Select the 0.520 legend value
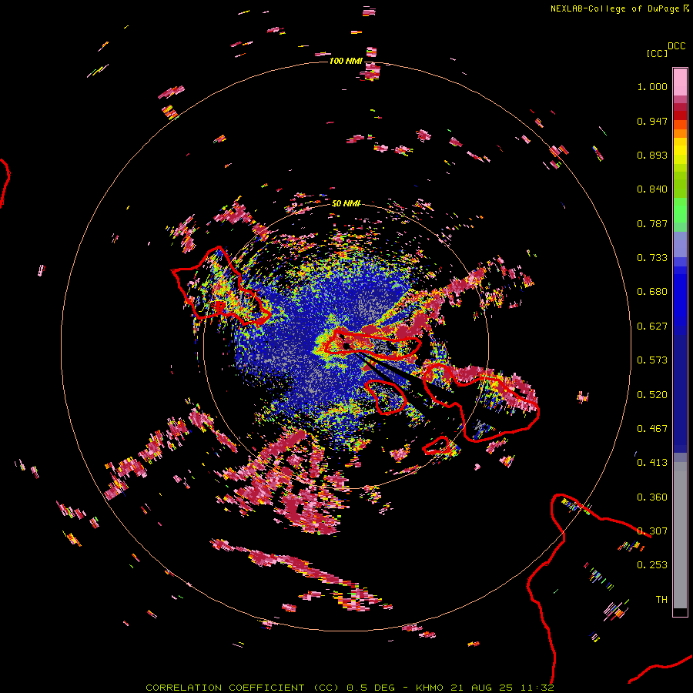The width and height of the screenshot is (693, 693). point(652,395)
